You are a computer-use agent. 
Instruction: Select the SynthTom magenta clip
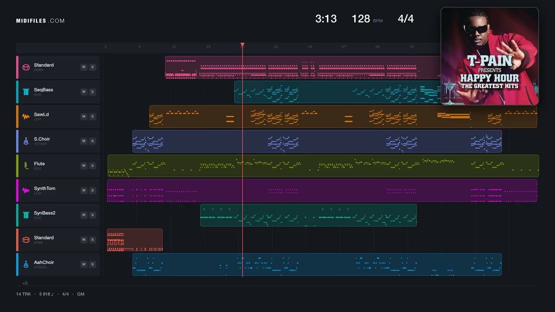click(x=322, y=191)
